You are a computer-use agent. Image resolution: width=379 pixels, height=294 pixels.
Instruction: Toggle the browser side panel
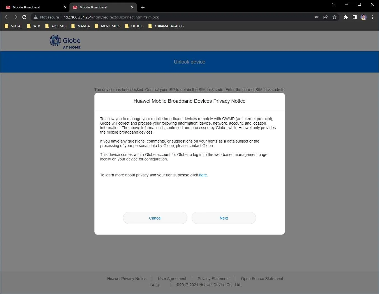(x=355, y=17)
